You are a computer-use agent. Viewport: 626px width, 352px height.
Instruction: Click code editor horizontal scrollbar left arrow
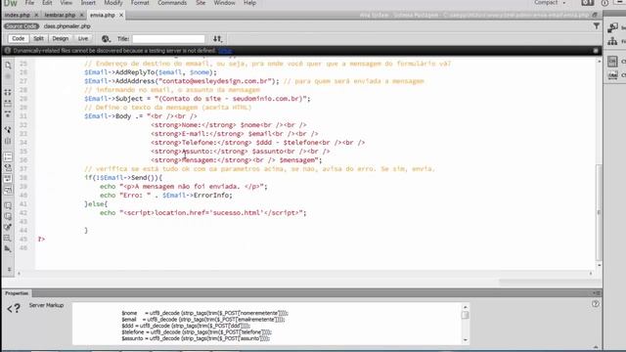(19, 274)
